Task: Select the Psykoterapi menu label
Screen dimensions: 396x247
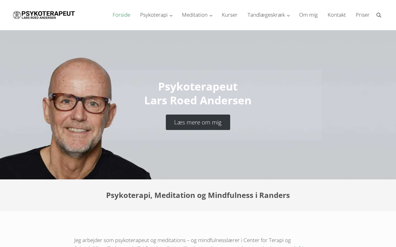Action: coord(154,15)
